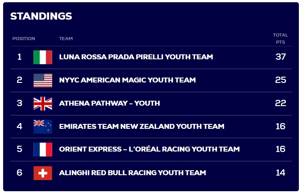The image size is (302, 193).
Task: Click the Position column header
Action: [x=24, y=39]
